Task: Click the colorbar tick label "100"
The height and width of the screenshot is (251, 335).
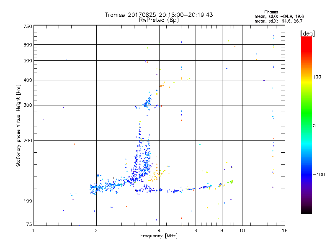Action: 317,77
